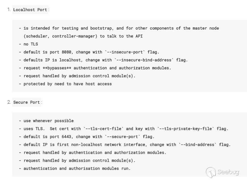Click the '**bypasses**' word in code
The height and width of the screenshot is (180, 247).
pyautogui.click(x=57, y=68)
